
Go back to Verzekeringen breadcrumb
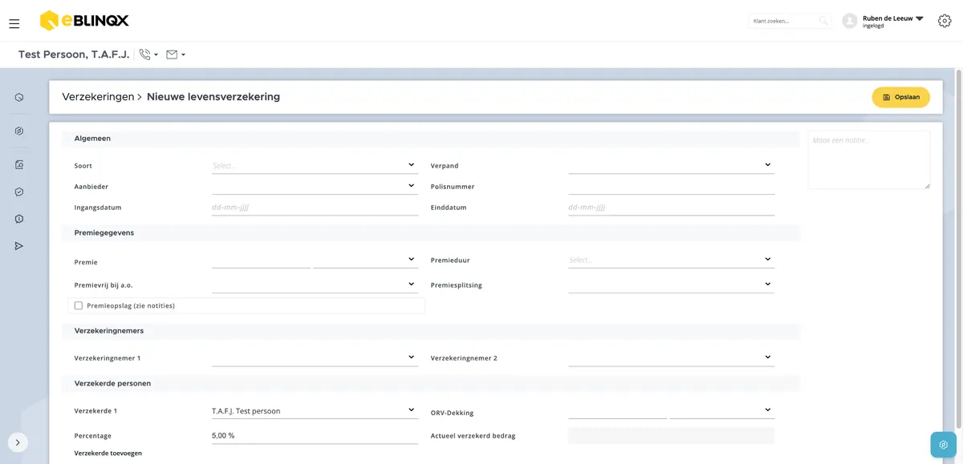point(98,97)
